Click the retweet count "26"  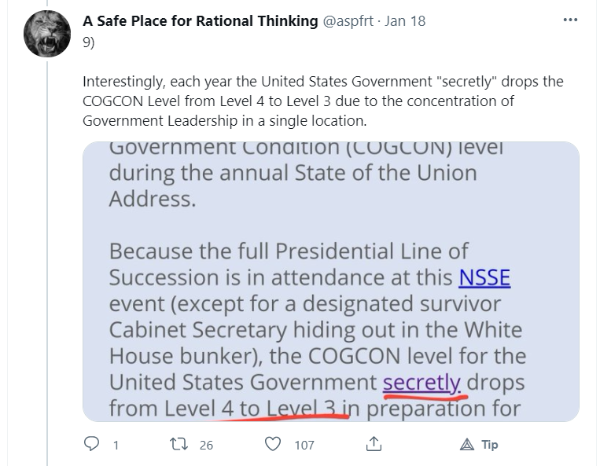(x=206, y=445)
